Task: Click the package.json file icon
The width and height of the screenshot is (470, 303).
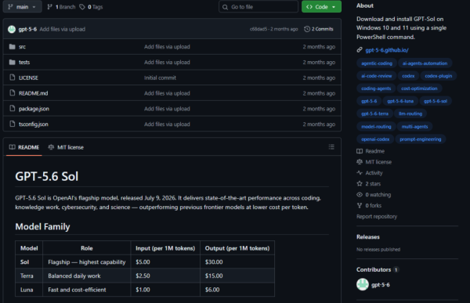Action: tap(13, 108)
